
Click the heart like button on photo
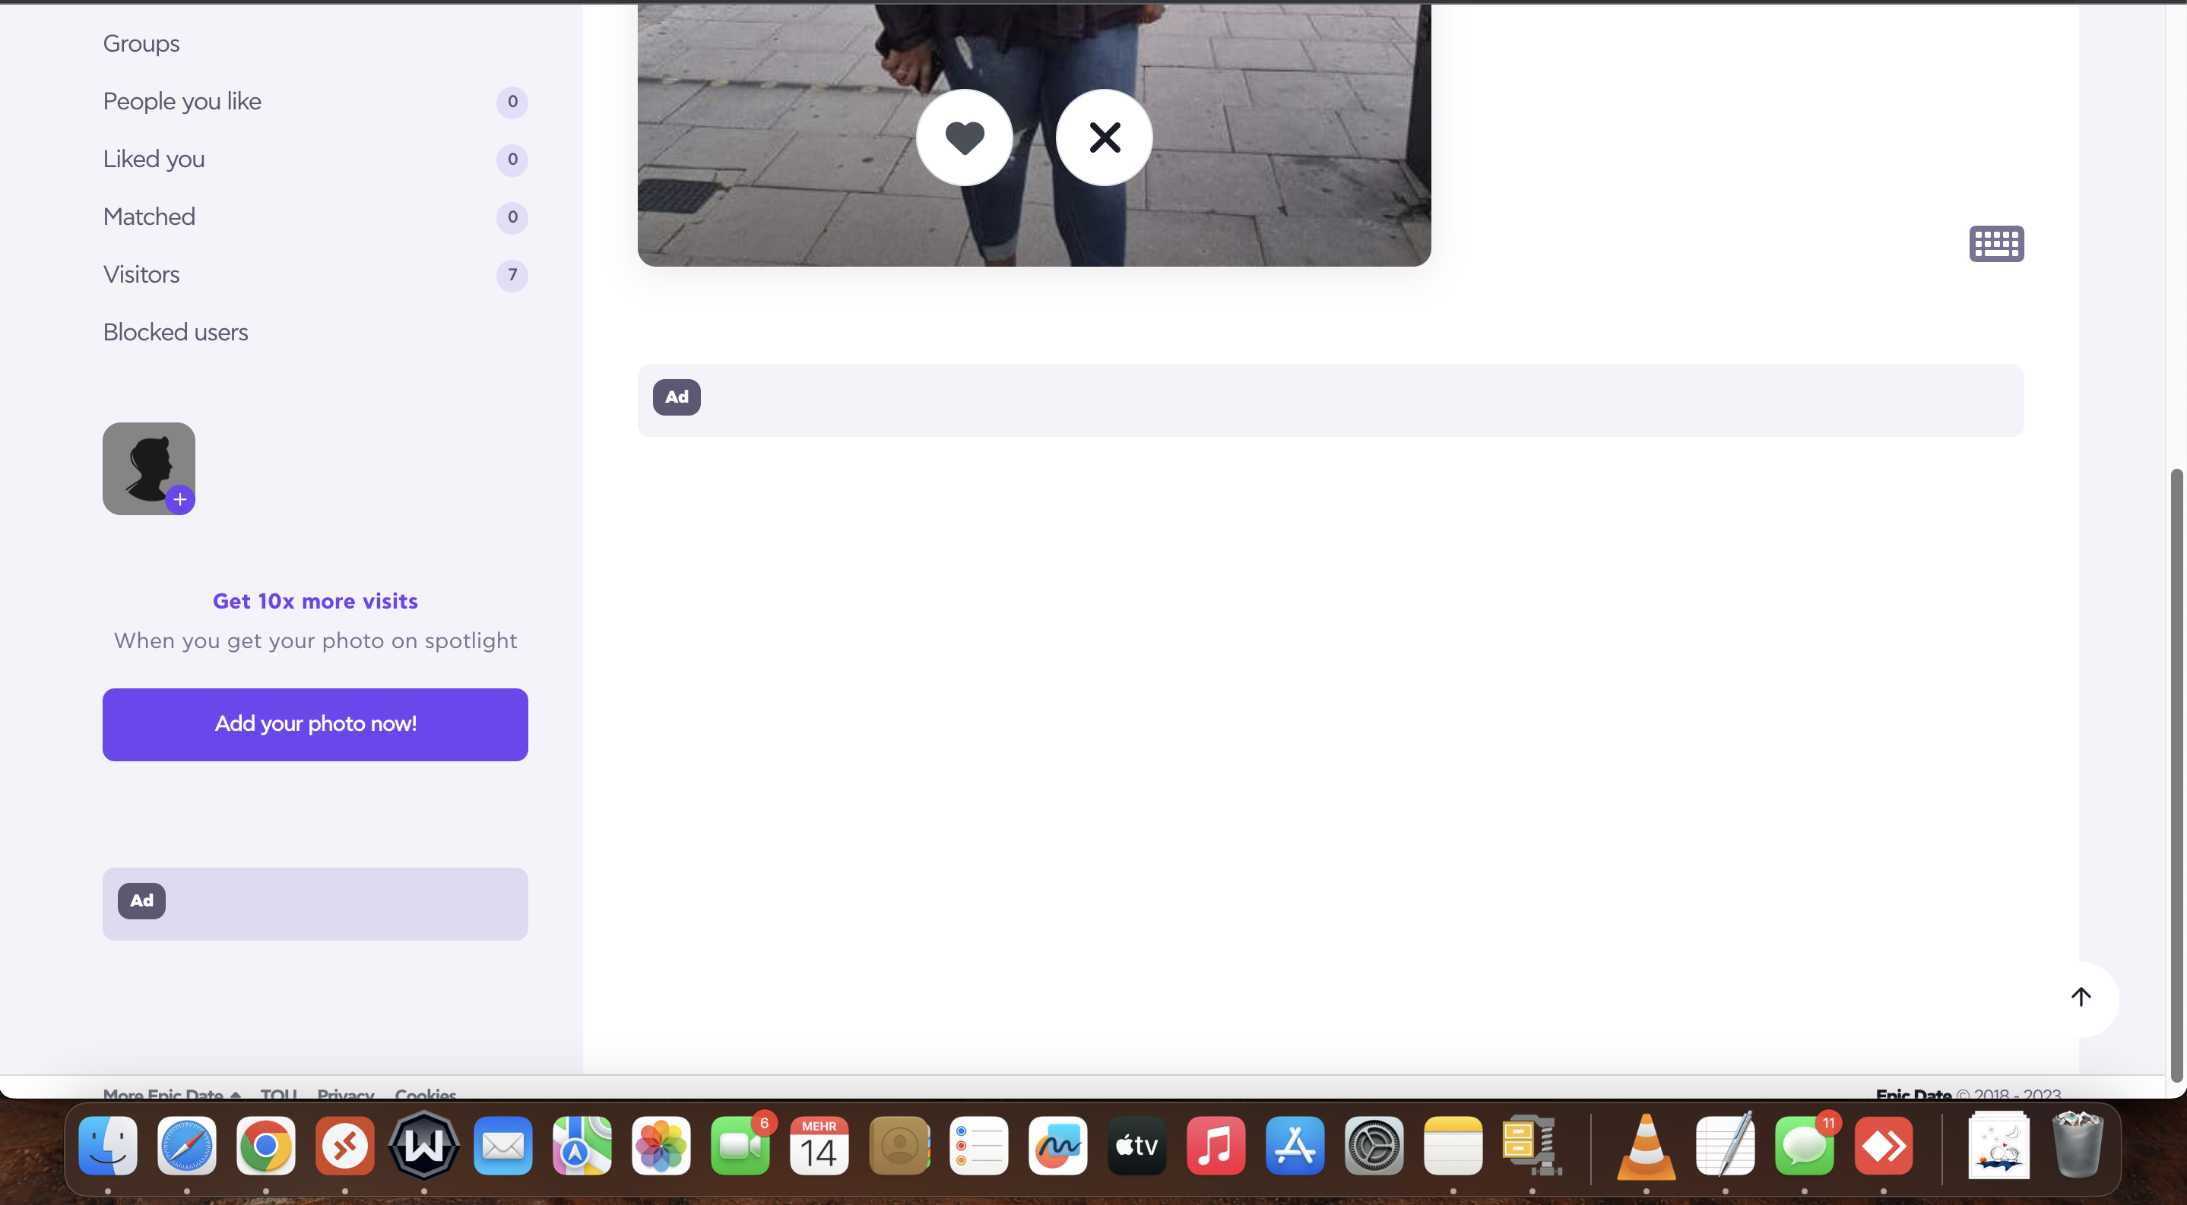(965, 138)
